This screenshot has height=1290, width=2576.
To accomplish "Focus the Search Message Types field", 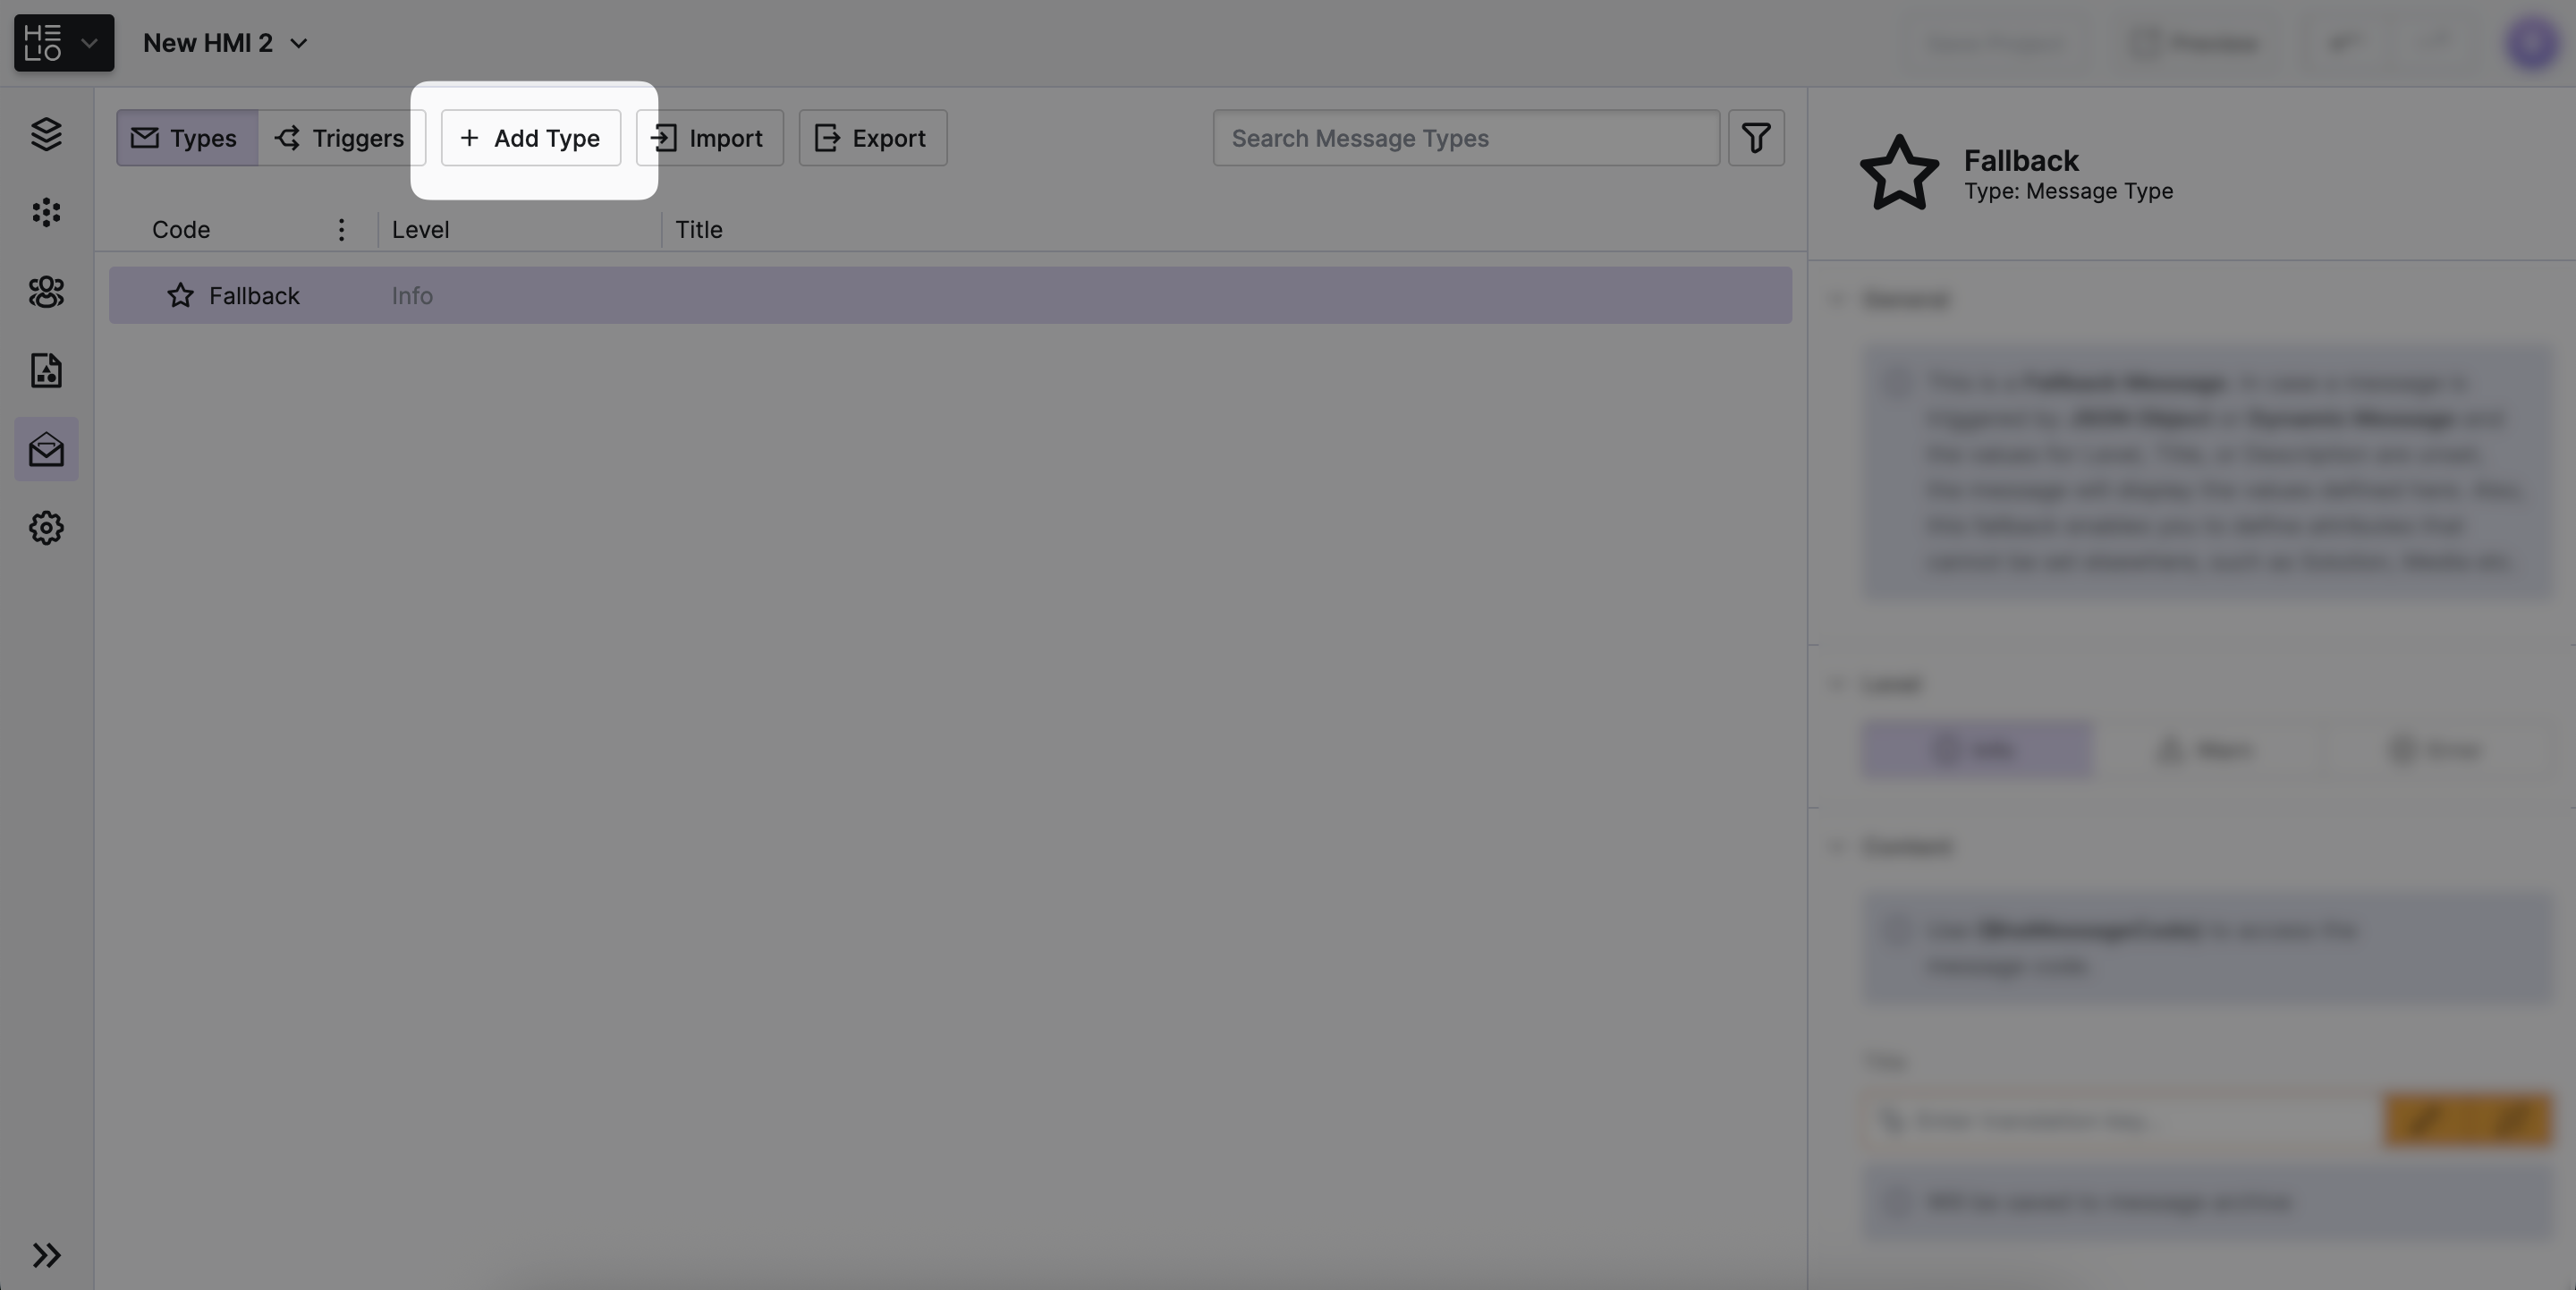I will point(1465,138).
